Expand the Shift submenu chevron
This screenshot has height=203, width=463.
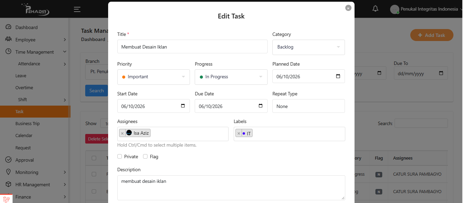tap(65, 100)
